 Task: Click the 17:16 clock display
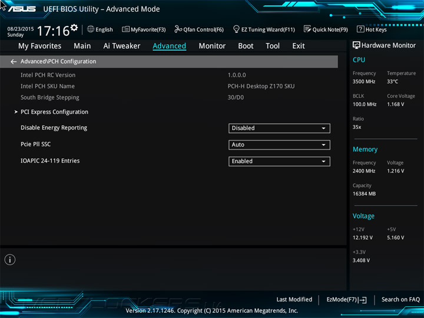click(x=53, y=31)
